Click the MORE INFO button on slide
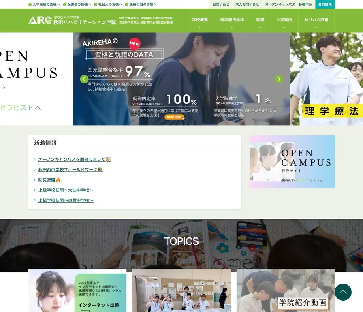Viewport: 363px width, 312px height. 174,117
